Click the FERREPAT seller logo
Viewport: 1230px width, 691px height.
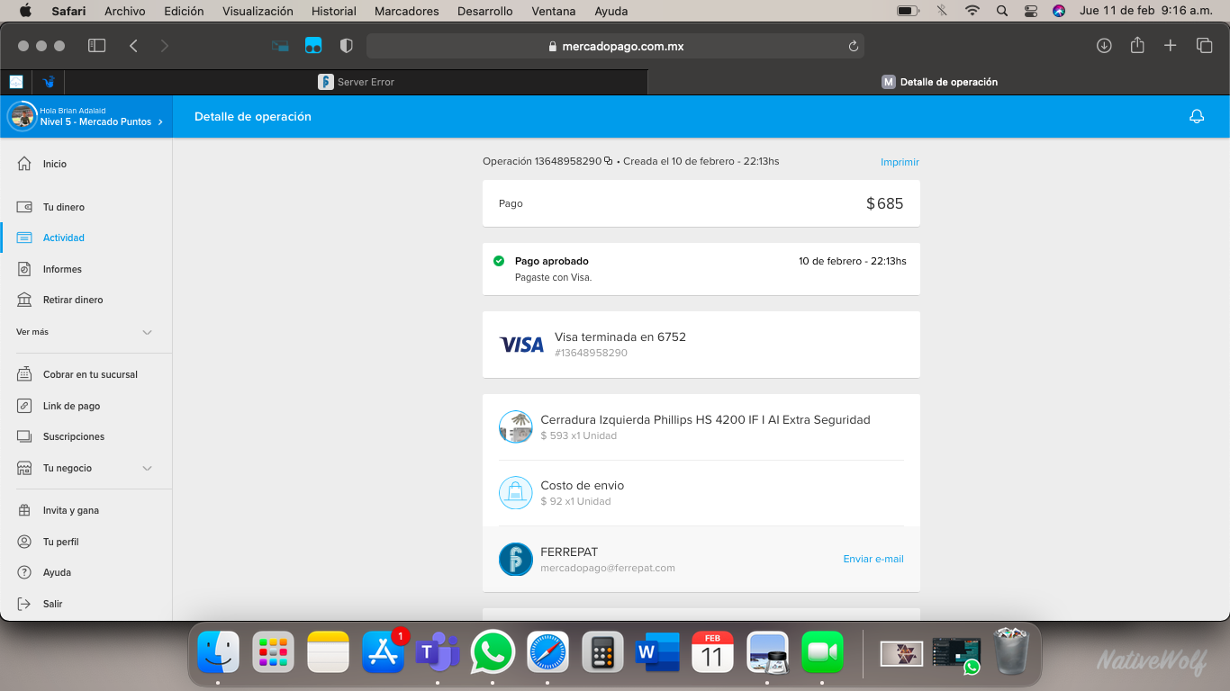(516, 559)
